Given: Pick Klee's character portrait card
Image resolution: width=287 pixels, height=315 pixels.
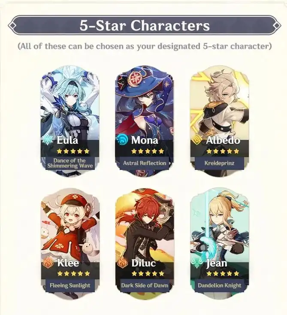Looking at the screenshot, I should tap(70, 244).
